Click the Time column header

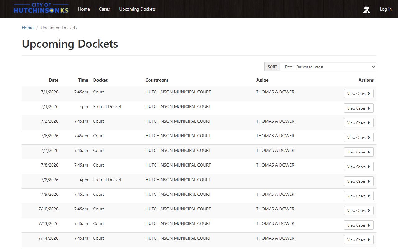(x=83, y=80)
